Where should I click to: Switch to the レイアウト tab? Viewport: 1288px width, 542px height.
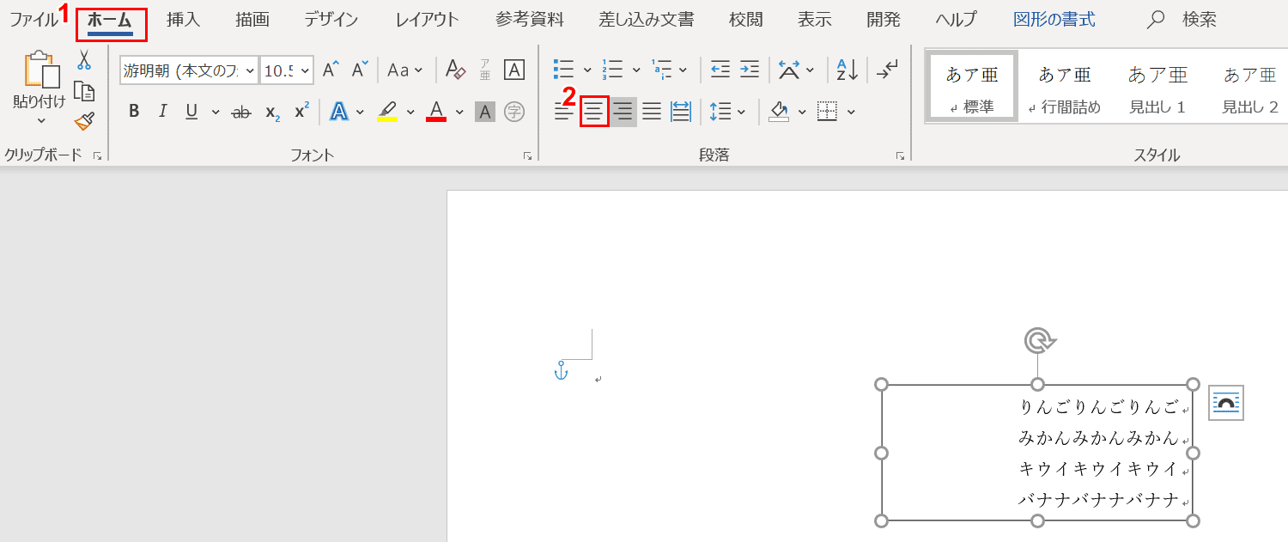point(427,20)
